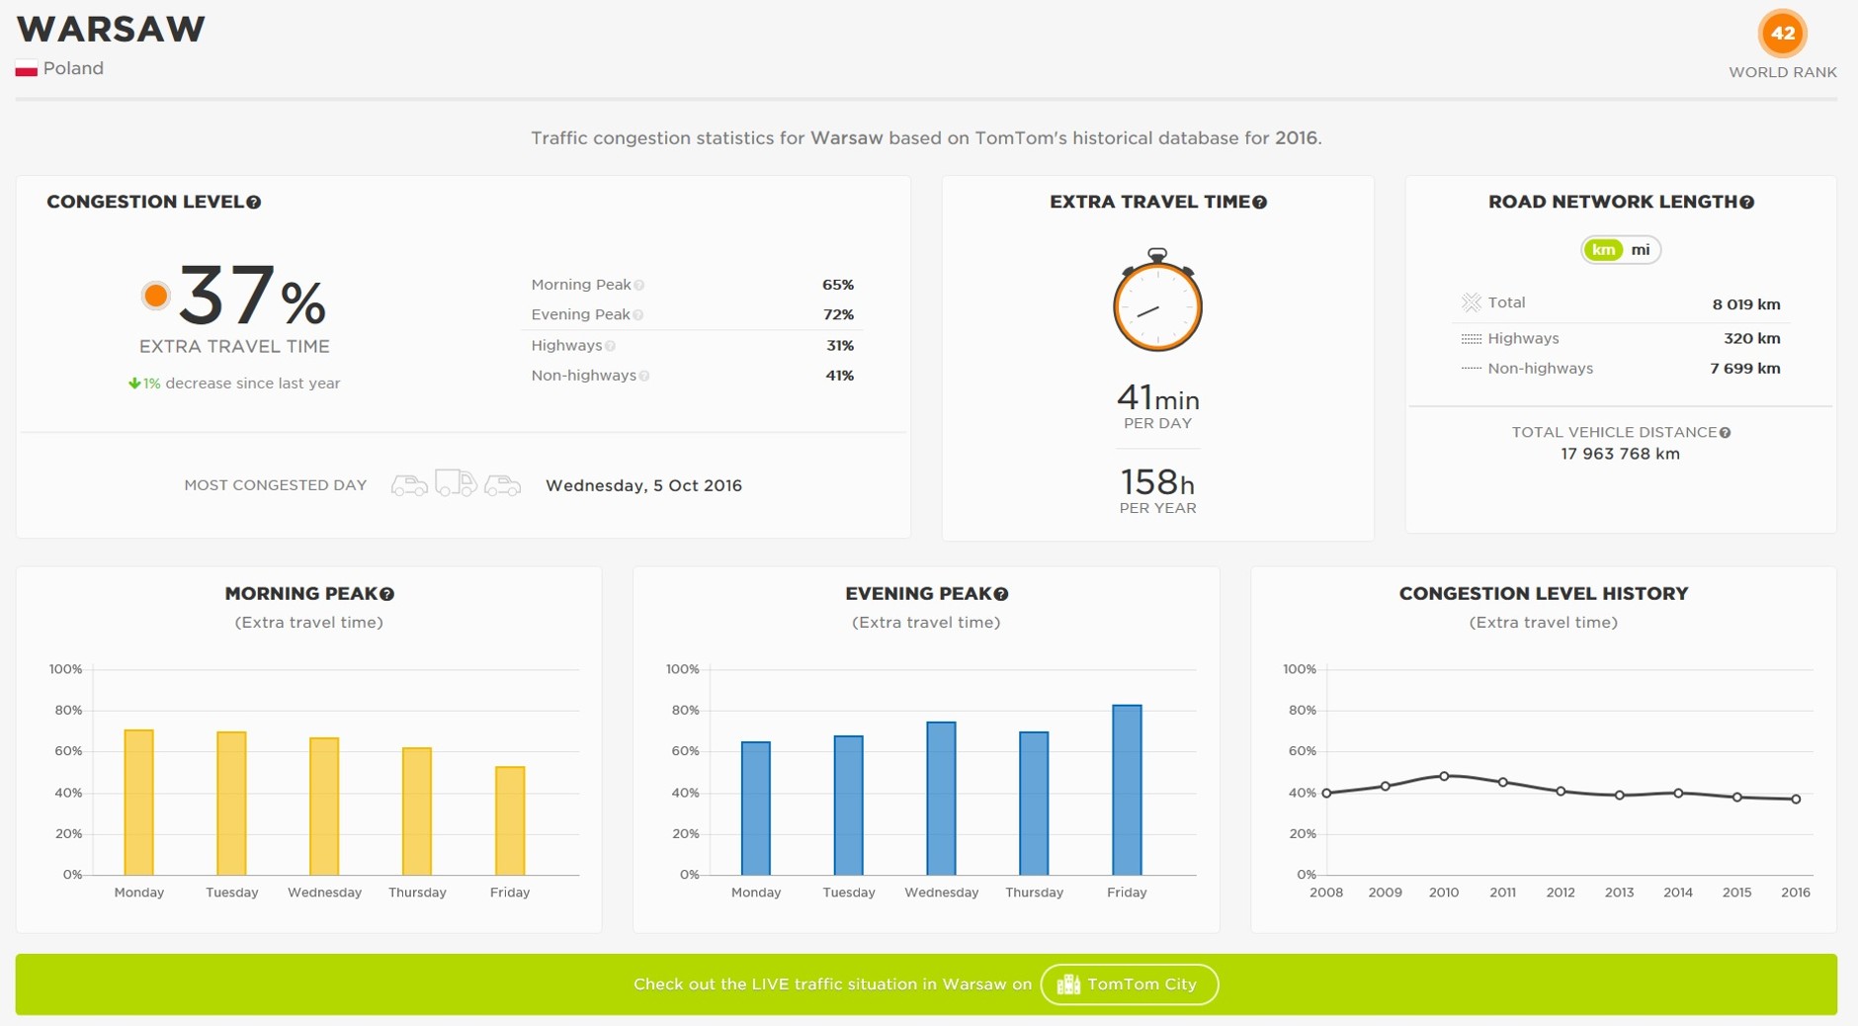The height and width of the screenshot is (1026, 1858).
Task: Switch road length units to miles
Action: point(1641,250)
